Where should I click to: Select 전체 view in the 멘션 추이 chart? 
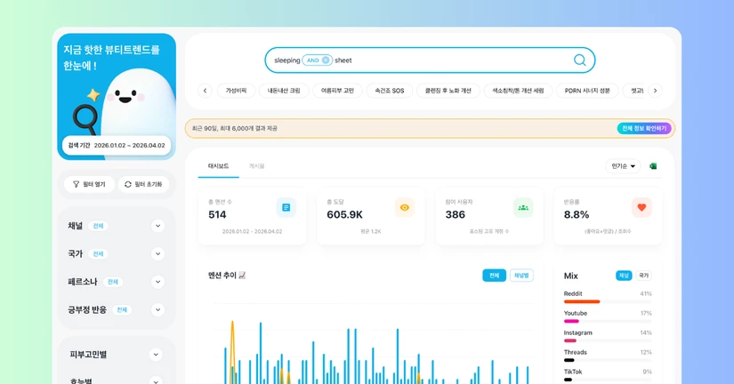click(x=494, y=276)
